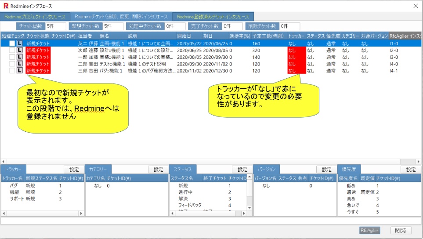Image resolution: width=423 pixels, height=239 pixels.
Task: Click the red なし tracker cell in row I2-0
Action: click(296, 50)
